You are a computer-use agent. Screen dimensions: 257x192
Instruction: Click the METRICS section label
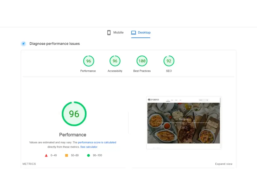(x=29, y=164)
